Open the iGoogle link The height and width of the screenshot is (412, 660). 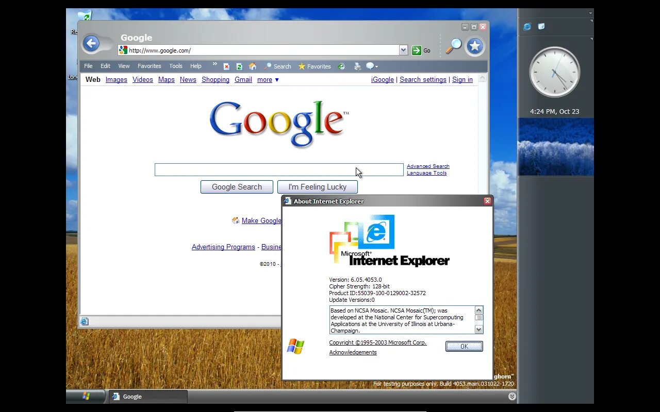[383, 80]
